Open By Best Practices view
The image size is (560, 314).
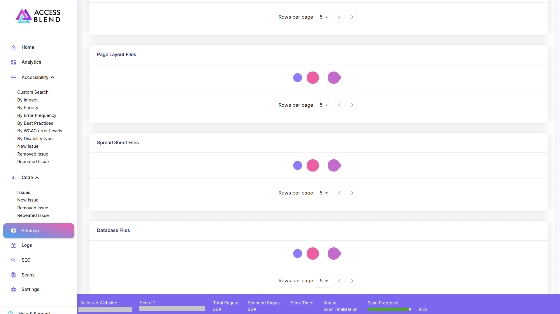35,123
